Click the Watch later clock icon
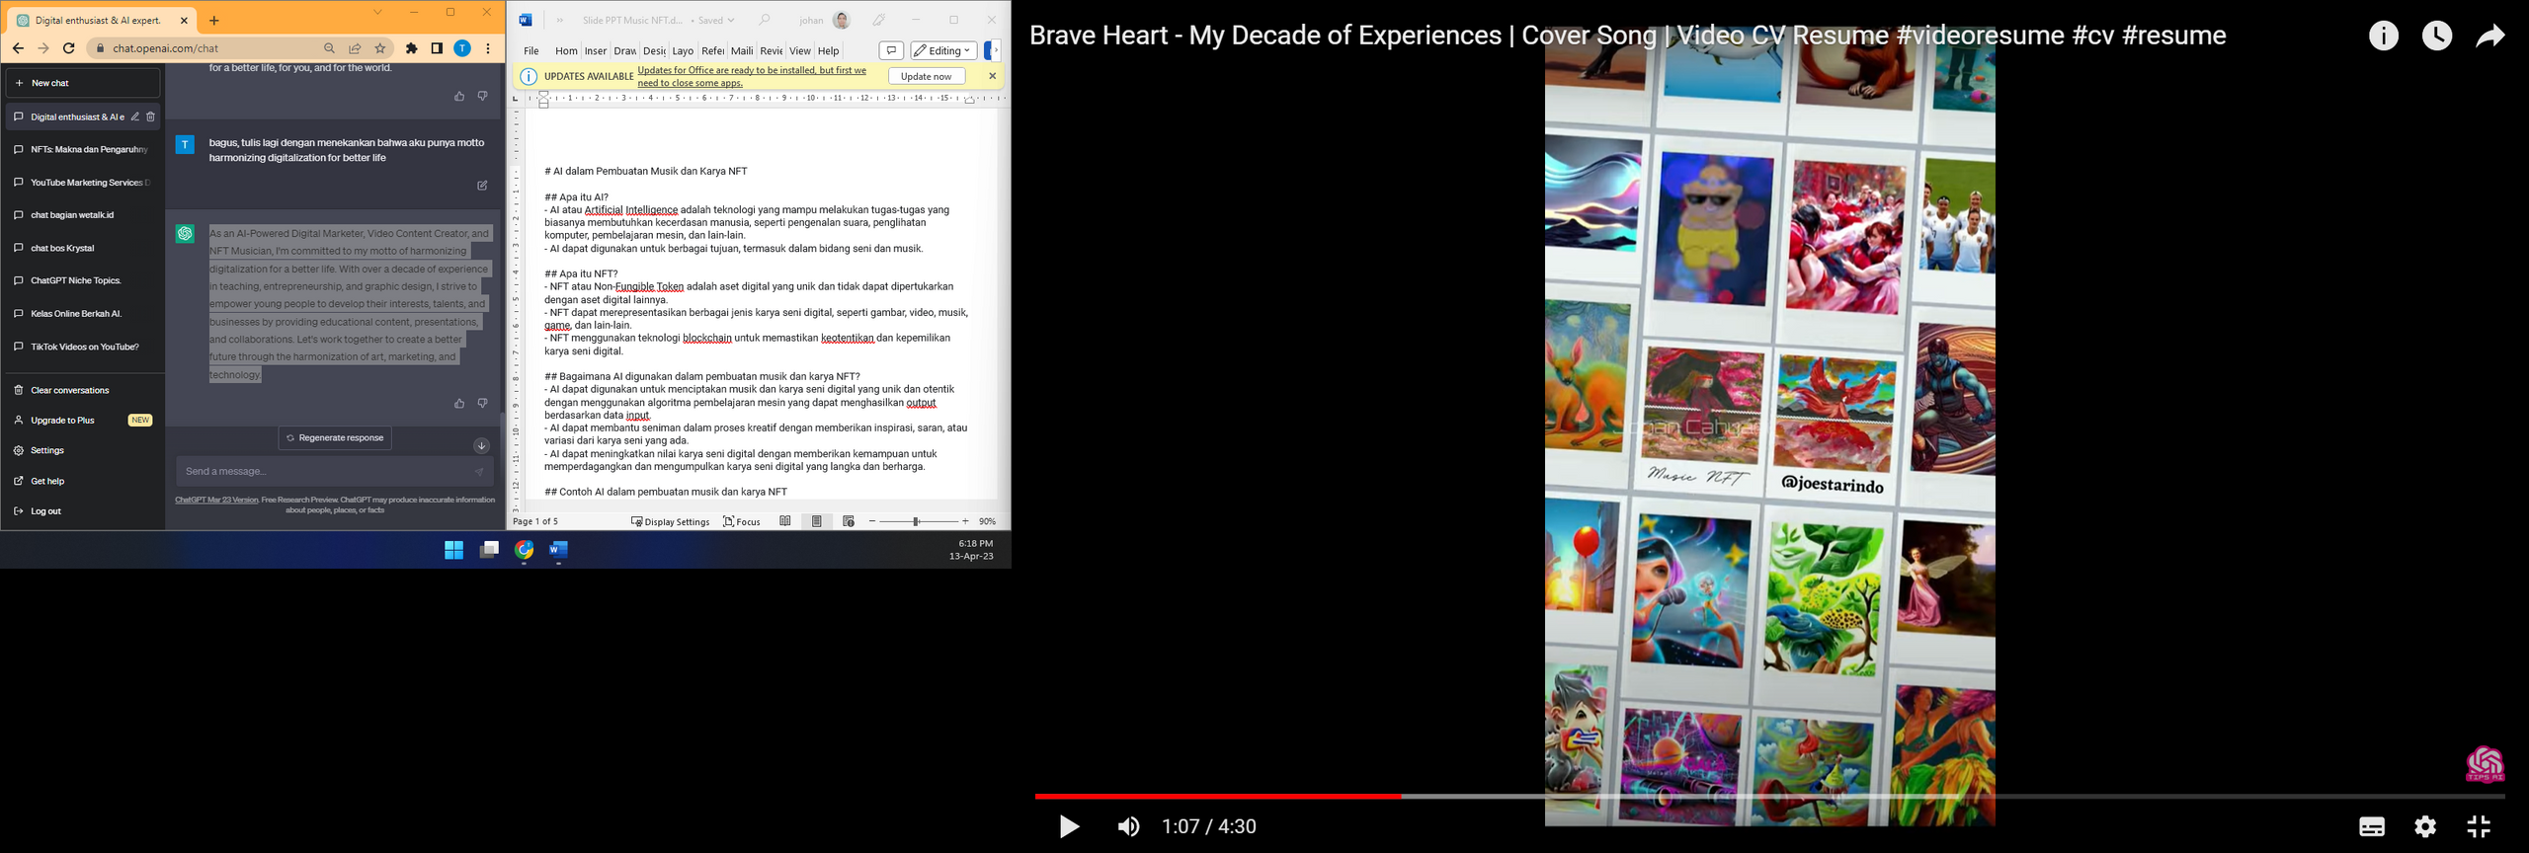Viewport: 2529px width, 853px height. 2436,37
